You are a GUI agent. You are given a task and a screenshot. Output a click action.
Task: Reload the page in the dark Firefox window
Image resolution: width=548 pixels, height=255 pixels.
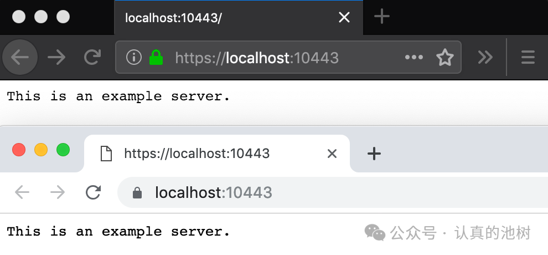pyautogui.click(x=91, y=57)
